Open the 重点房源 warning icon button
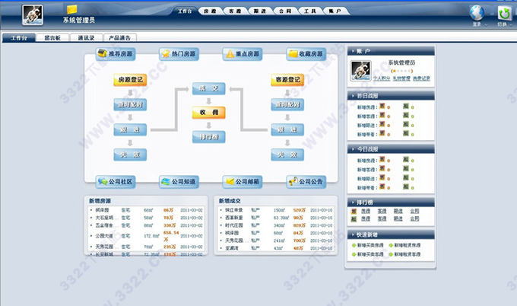The image size is (517, 306). (243, 54)
